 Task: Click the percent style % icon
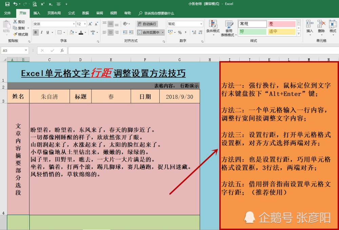tap(180, 32)
